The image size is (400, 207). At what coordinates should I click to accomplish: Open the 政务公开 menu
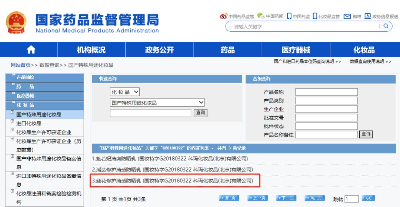click(x=159, y=49)
